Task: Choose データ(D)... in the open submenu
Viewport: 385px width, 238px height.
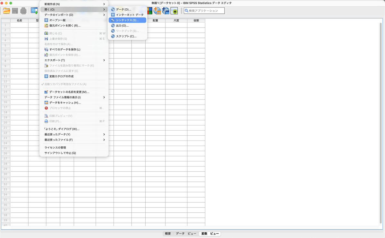Action: click(127, 9)
